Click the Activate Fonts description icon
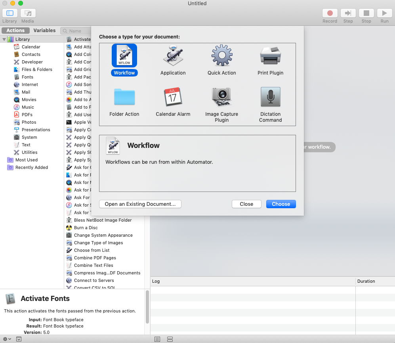 pyautogui.click(x=10, y=299)
